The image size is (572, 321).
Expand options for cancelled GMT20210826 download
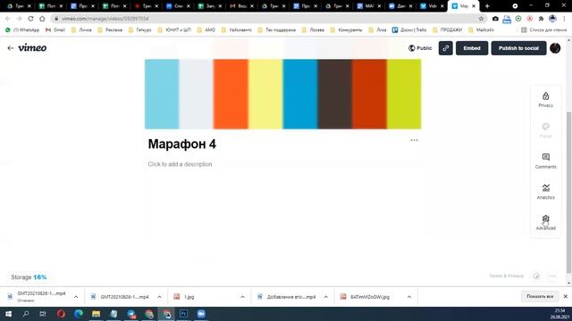(76, 297)
